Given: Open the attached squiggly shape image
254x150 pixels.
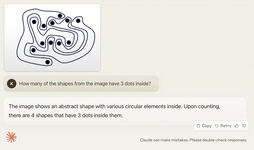Looking at the screenshot, I should click(x=52, y=37).
